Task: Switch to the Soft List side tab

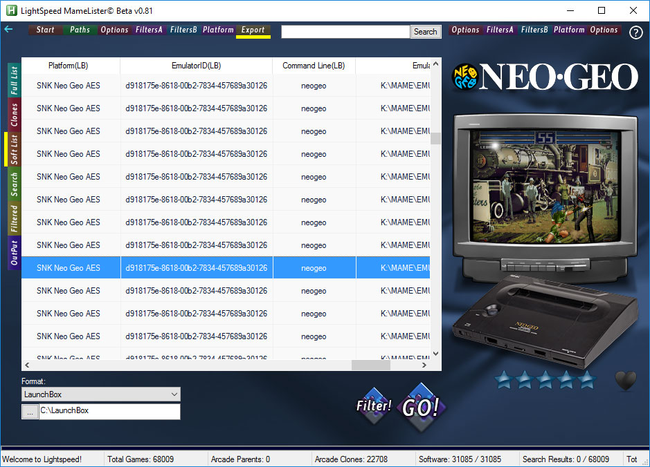Action: 14,149
